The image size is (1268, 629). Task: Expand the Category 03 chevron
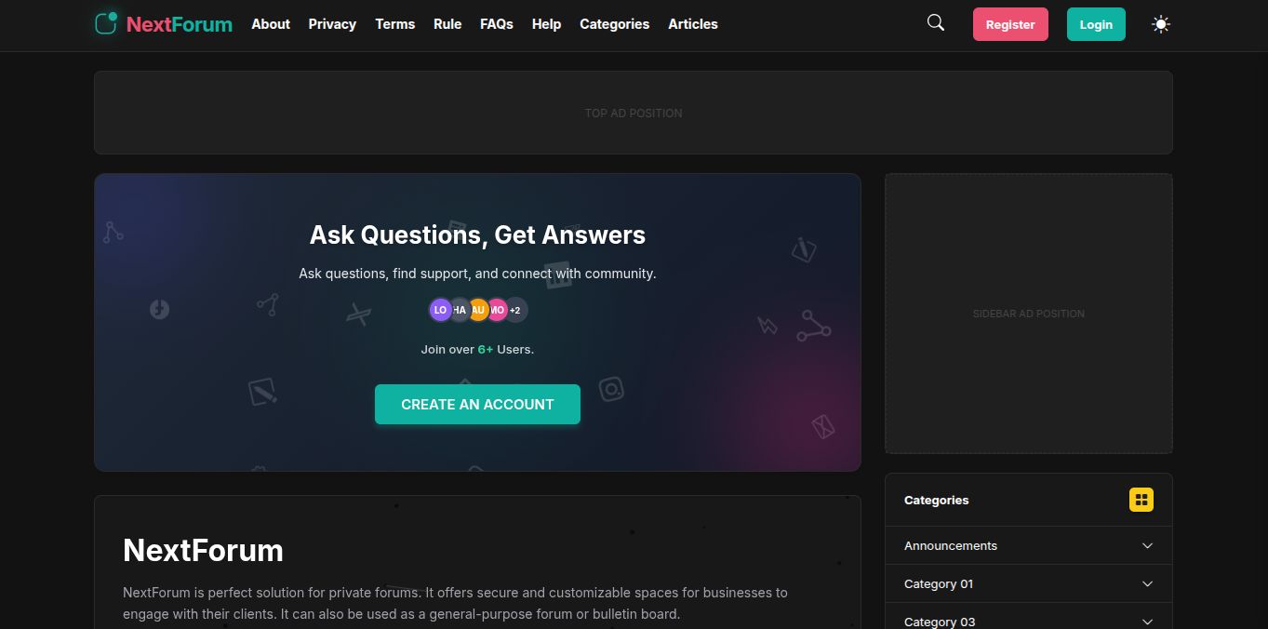tap(1147, 622)
